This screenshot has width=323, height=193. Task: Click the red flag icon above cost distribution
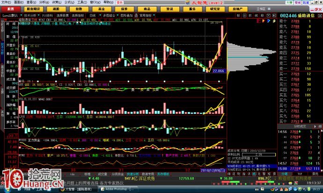[x=259, y=21]
